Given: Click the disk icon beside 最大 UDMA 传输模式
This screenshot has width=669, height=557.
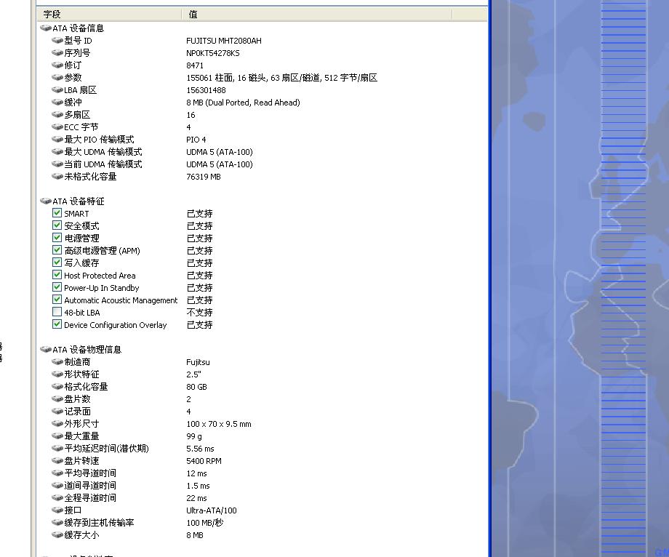Looking at the screenshot, I should pyautogui.click(x=57, y=152).
